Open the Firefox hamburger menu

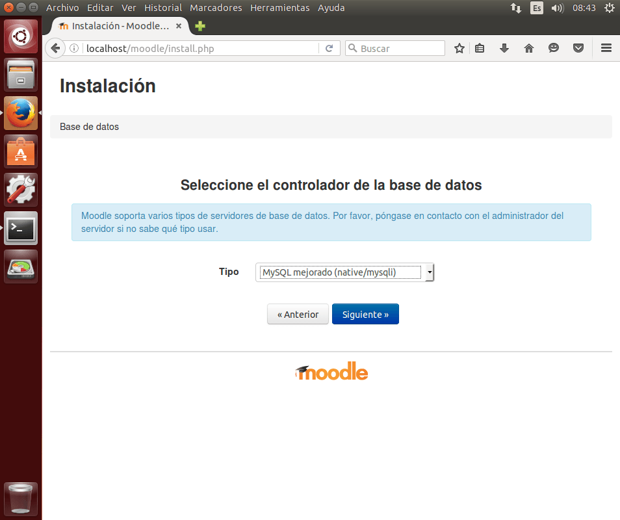click(606, 48)
